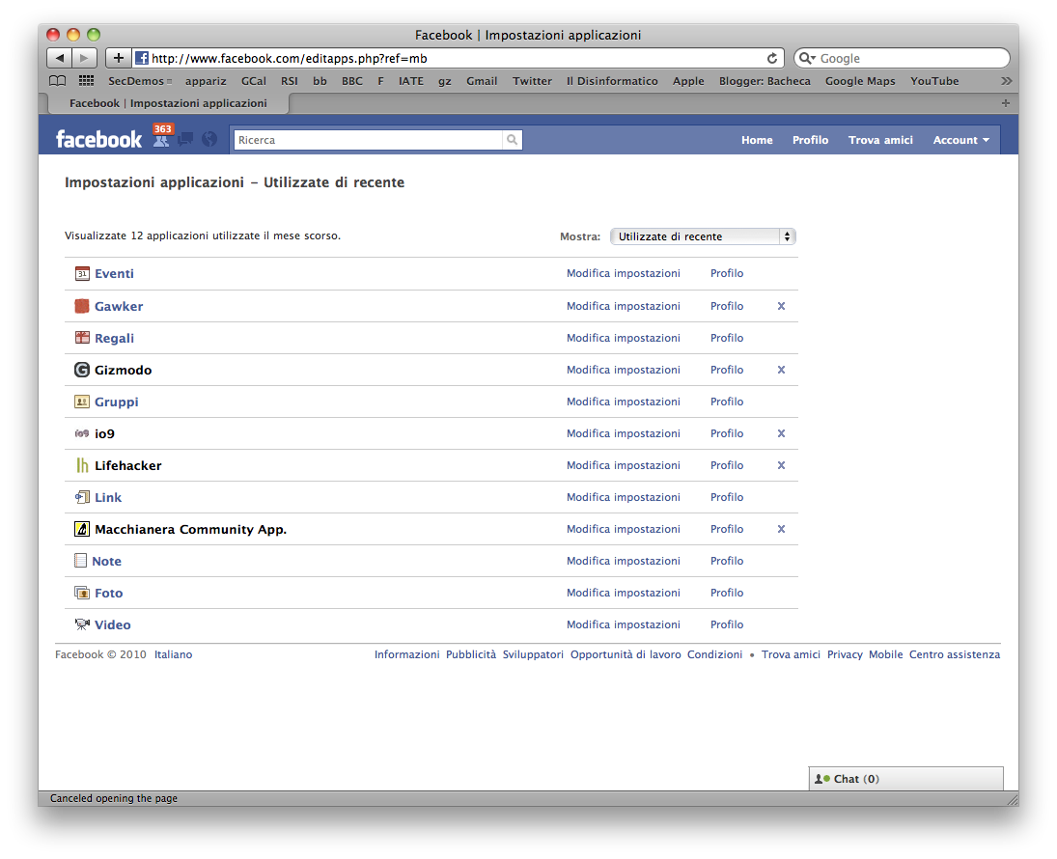Click Modifica impostazioni for Gizmodo
Screen dimensions: 1057x859
[624, 370]
